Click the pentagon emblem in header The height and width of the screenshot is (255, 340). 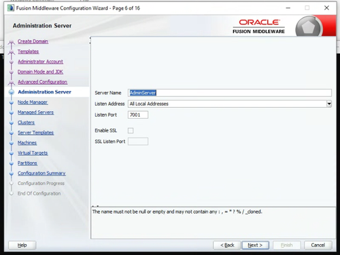pos(309,27)
